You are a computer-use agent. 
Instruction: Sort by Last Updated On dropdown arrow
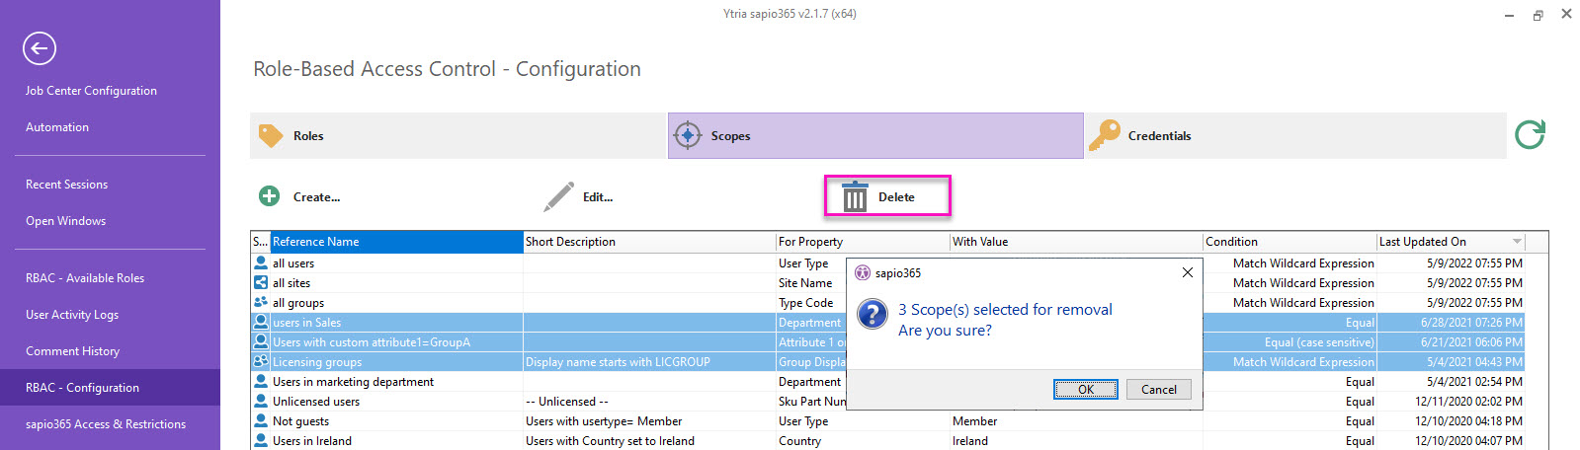[x=1517, y=242]
